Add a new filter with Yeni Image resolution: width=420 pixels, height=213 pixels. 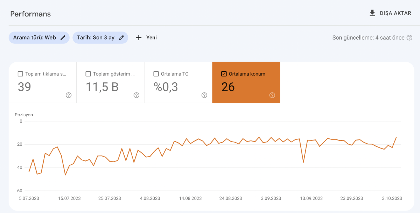click(151, 37)
